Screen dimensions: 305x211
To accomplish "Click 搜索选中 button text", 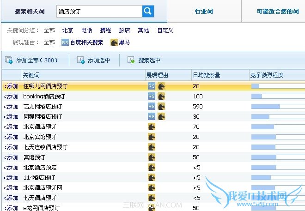I will (149, 60).
